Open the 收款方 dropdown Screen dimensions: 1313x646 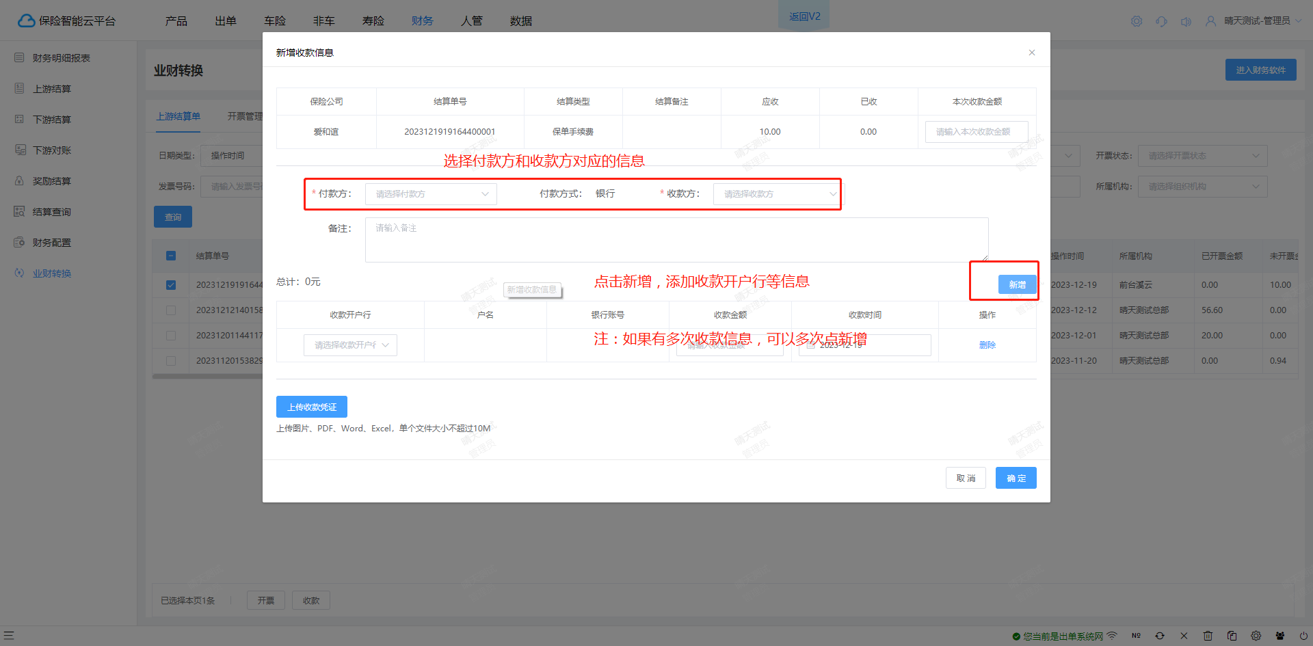tap(779, 194)
